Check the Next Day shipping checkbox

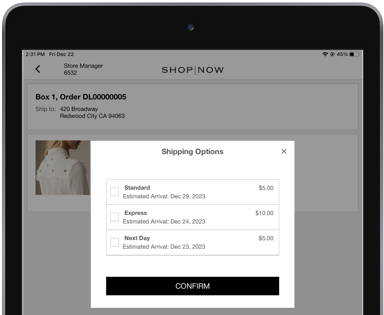coord(114,242)
